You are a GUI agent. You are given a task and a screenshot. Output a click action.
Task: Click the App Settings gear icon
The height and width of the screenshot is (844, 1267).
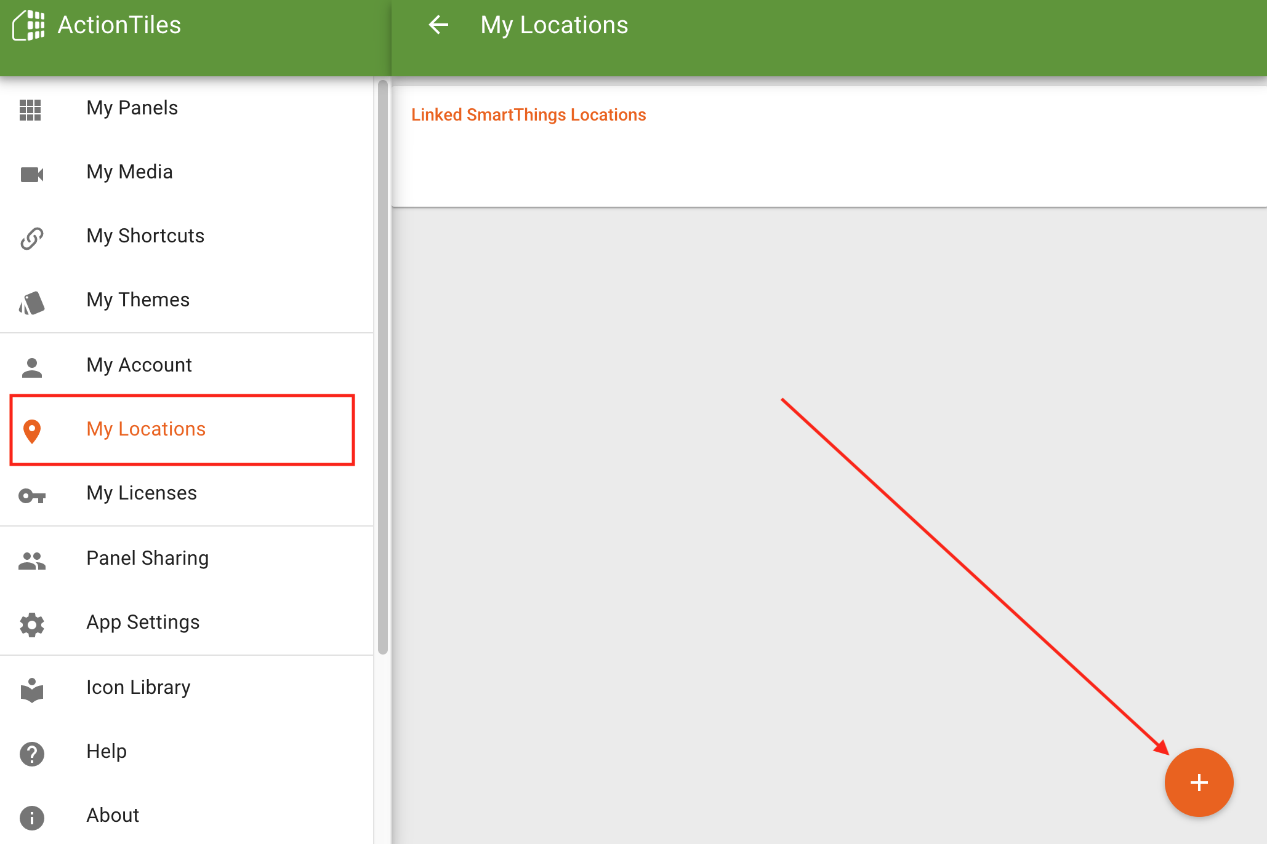point(32,624)
